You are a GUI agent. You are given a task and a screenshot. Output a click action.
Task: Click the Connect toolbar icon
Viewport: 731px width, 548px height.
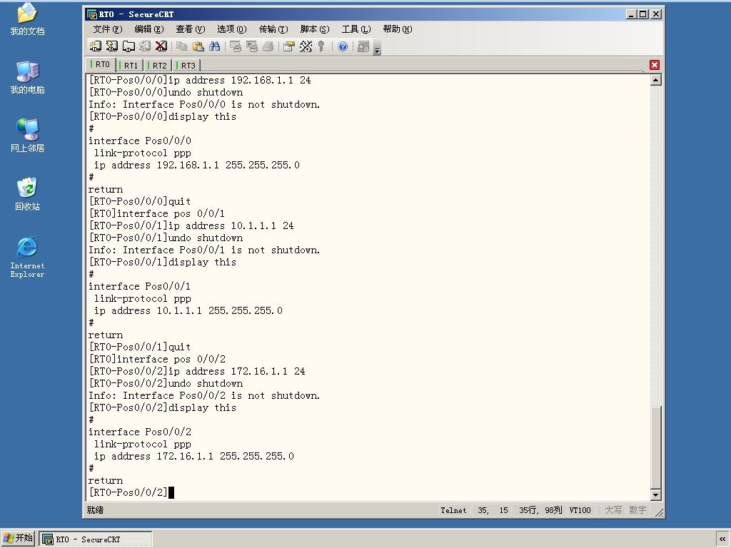(x=95, y=46)
